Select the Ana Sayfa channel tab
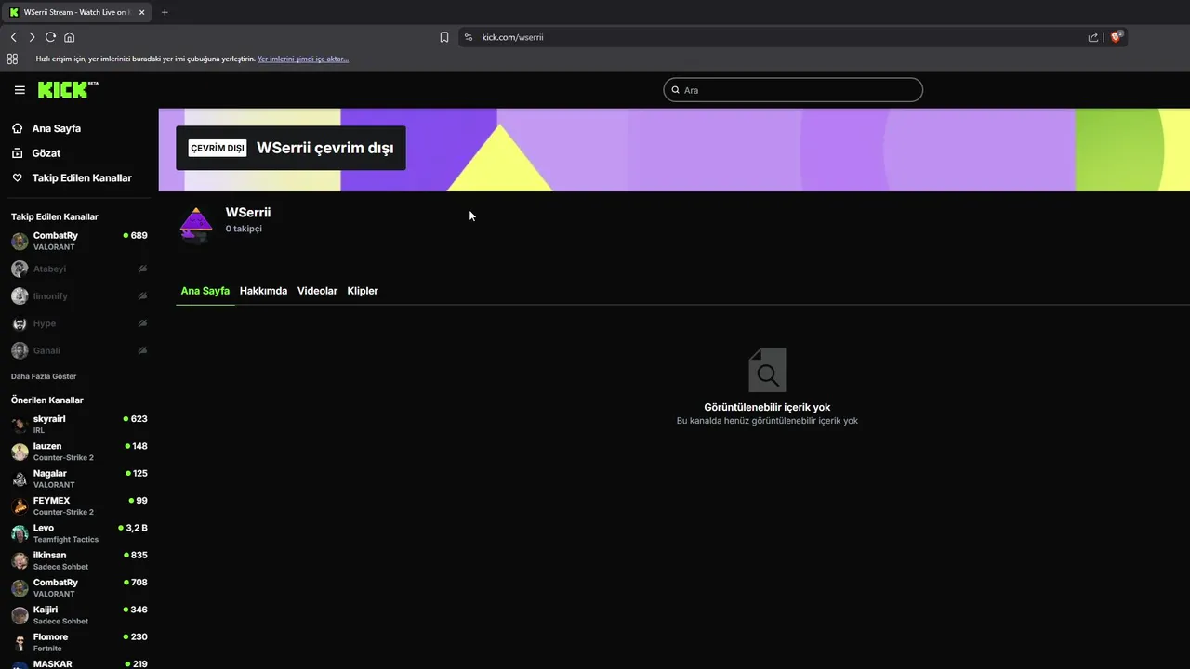 tap(205, 291)
